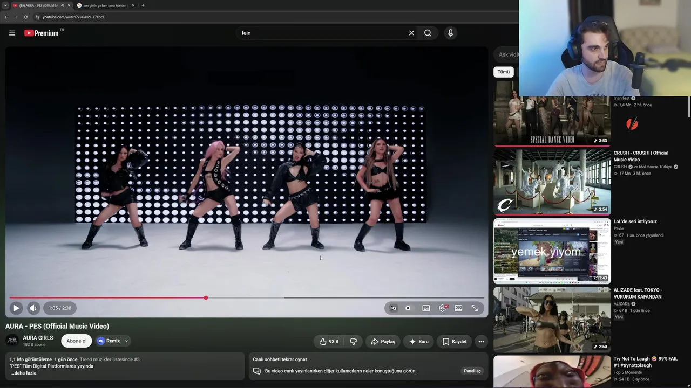Play the AURA - PES video

[16, 308]
